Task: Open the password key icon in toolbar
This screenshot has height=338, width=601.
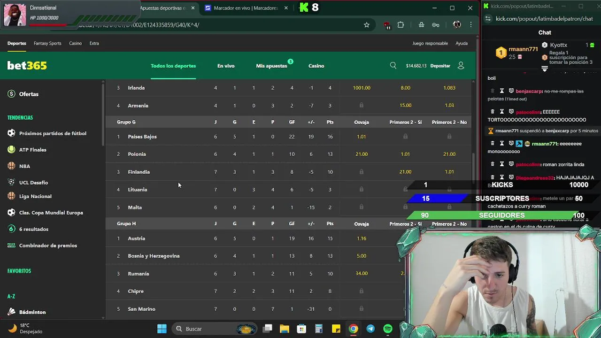Action: (x=436, y=25)
